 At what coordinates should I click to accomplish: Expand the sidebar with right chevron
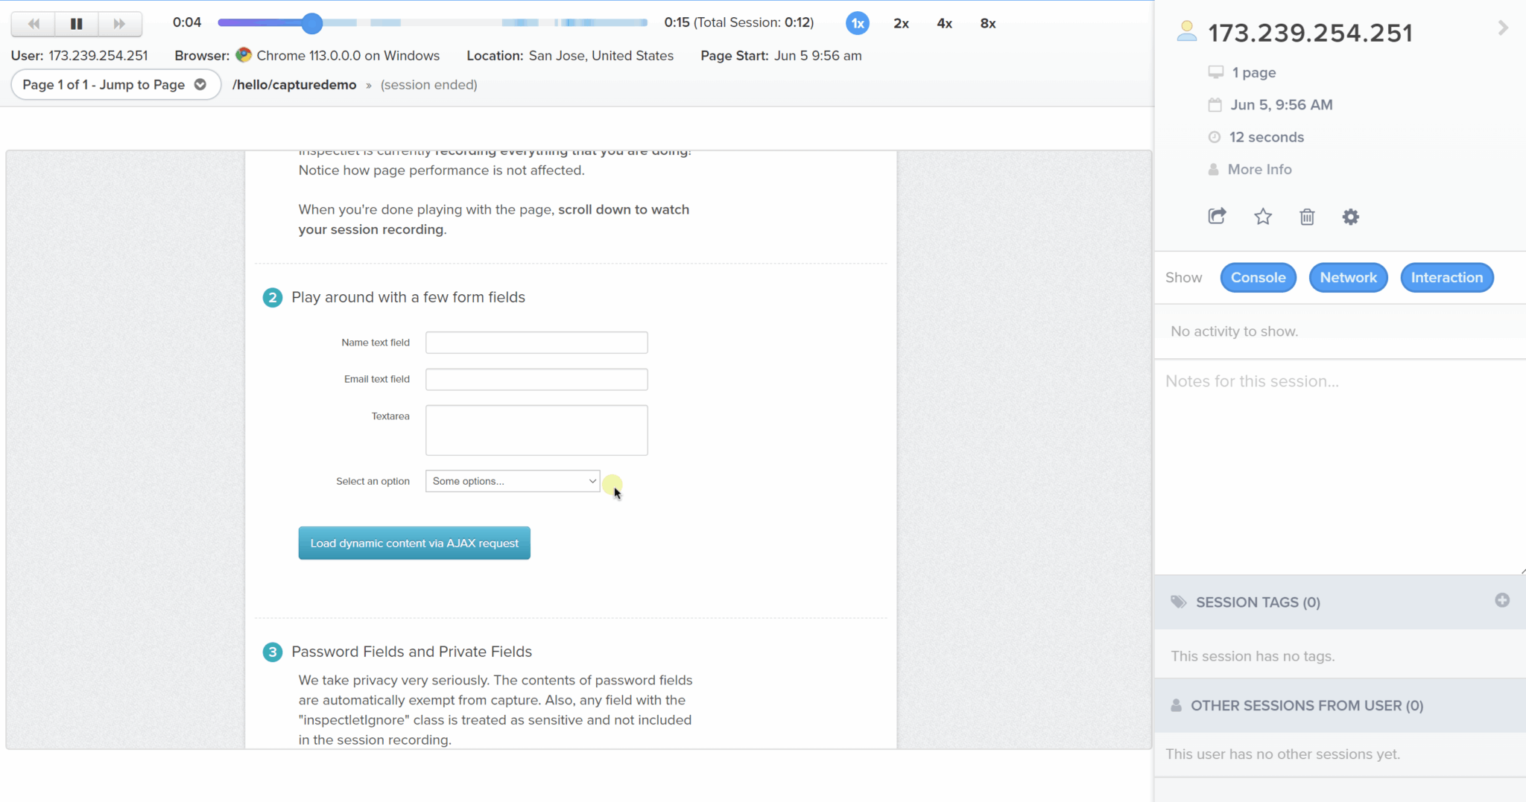1503,28
